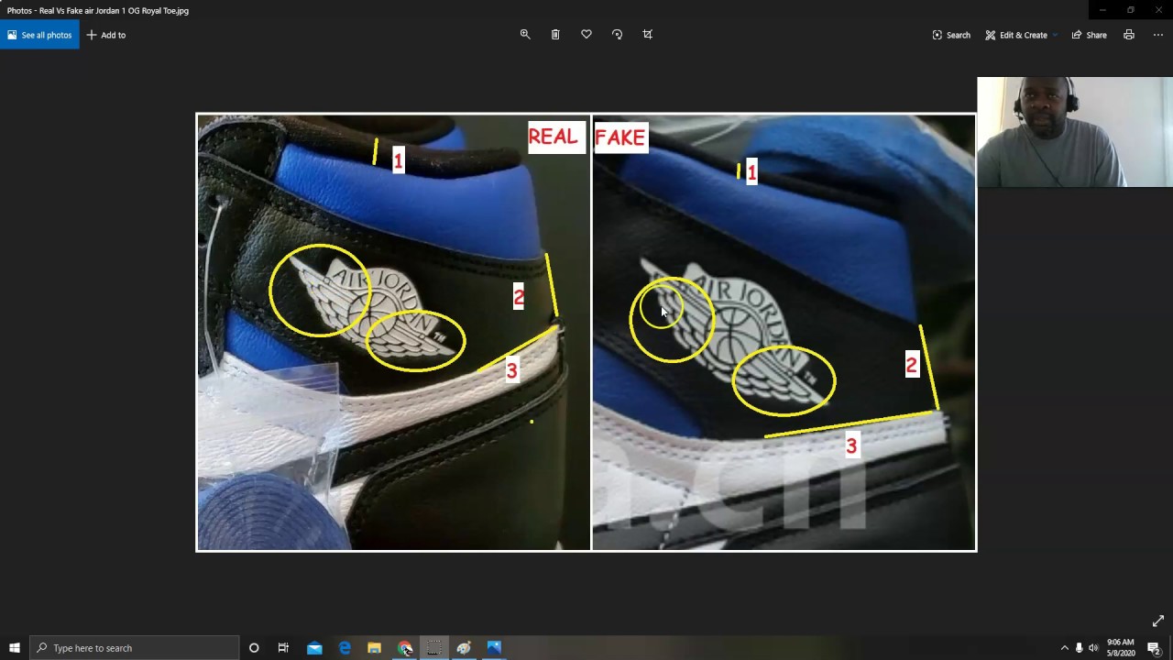1173x660 pixels.
Task: Show hidden system tray icons
Action: (x=1064, y=648)
